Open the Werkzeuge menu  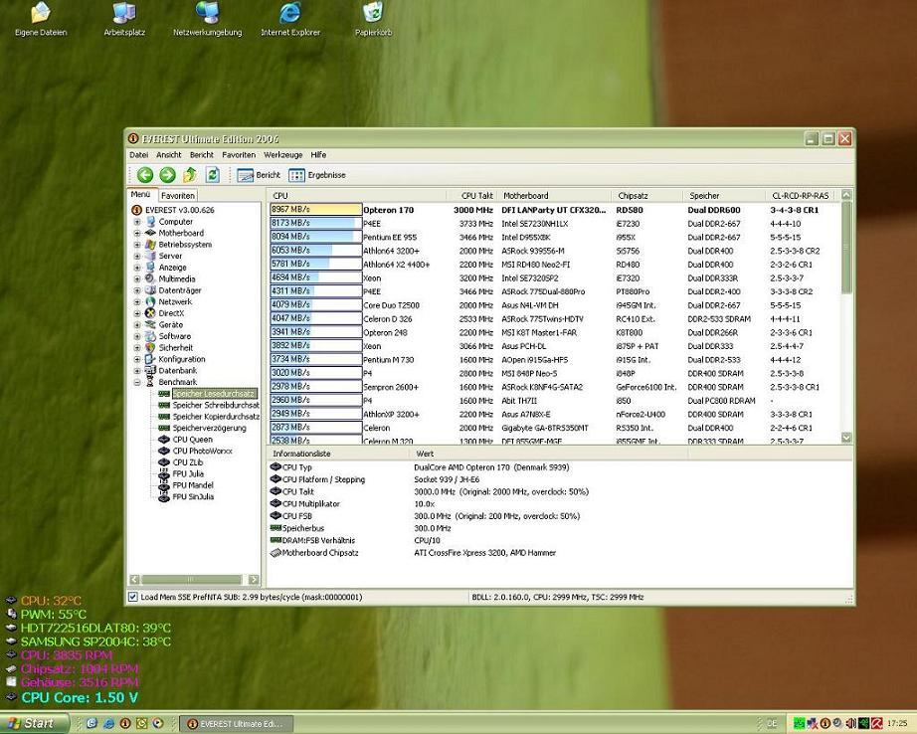pyautogui.click(x=282, y=155)
